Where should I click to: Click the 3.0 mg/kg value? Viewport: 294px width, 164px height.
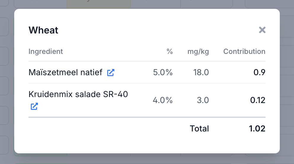(x=203, y=100)
